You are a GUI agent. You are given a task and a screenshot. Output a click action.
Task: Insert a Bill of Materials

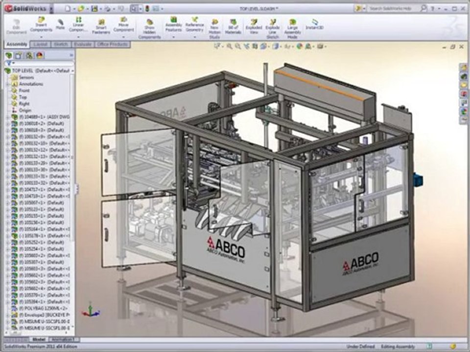[233, 26]
